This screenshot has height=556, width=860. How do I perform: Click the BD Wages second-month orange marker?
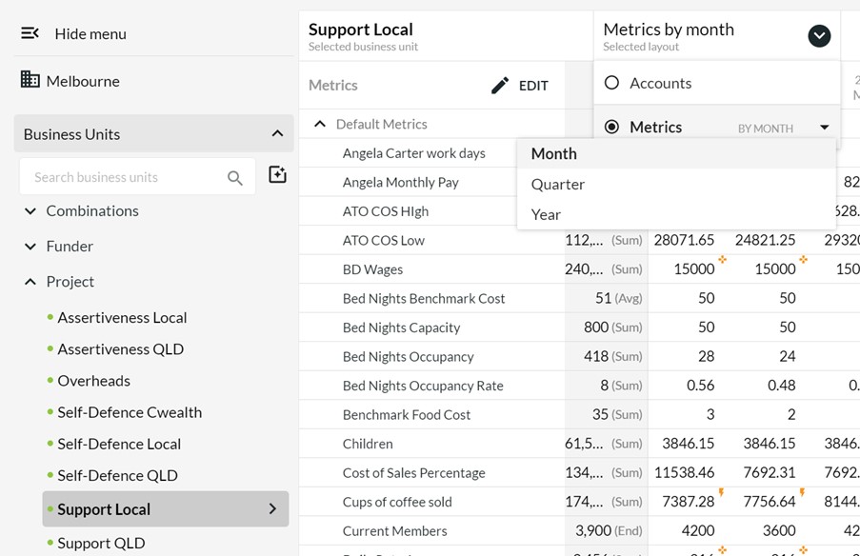coord(803,259)
